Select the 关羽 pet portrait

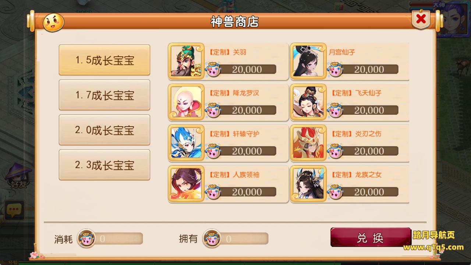[186, 61]
